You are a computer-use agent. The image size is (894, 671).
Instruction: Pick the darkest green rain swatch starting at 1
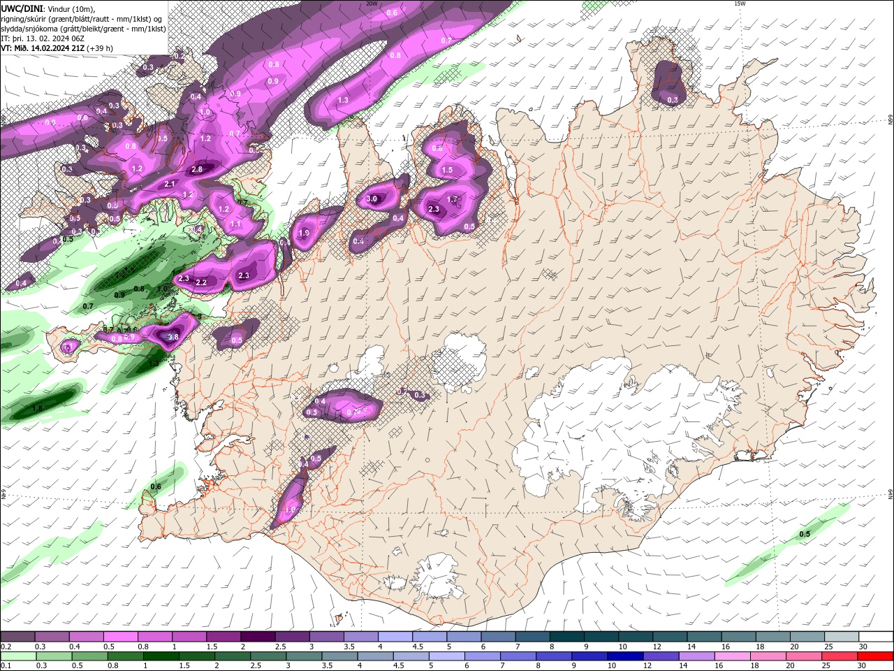tap(161, 656)
